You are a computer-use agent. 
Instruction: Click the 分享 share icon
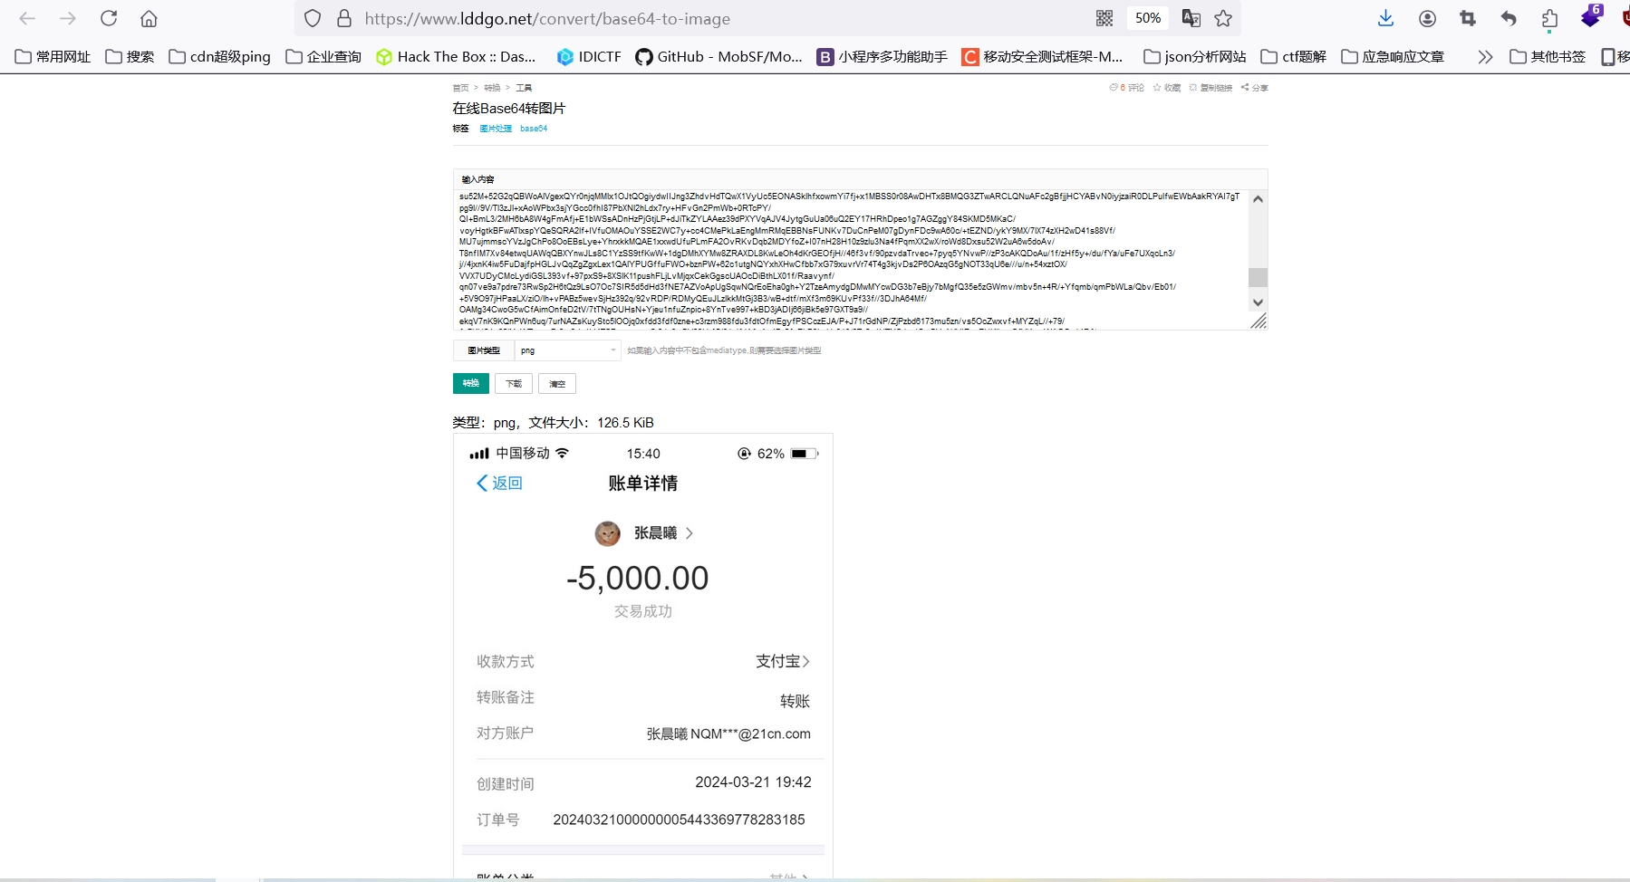1255,88
